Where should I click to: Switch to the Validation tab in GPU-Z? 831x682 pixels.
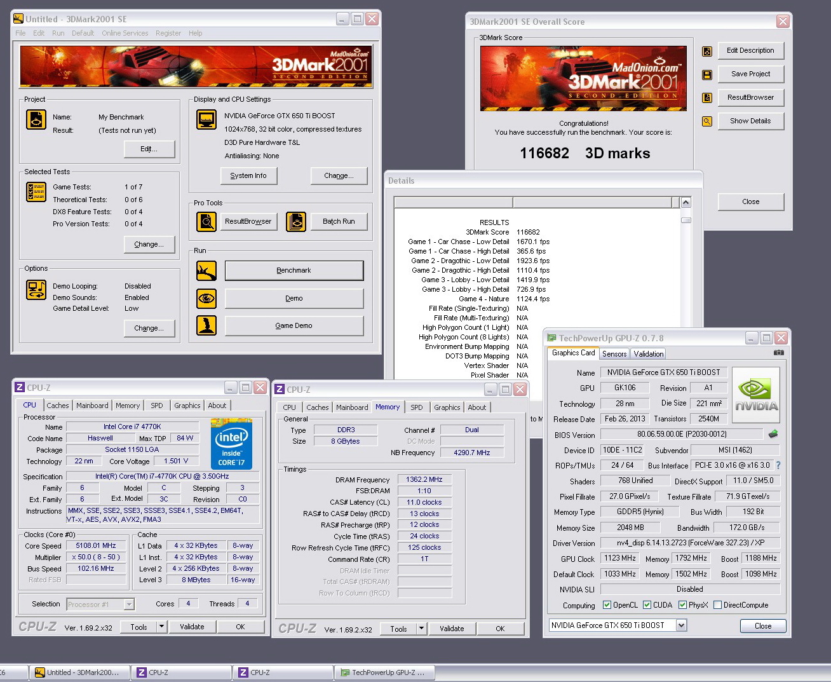coord(649,354)
